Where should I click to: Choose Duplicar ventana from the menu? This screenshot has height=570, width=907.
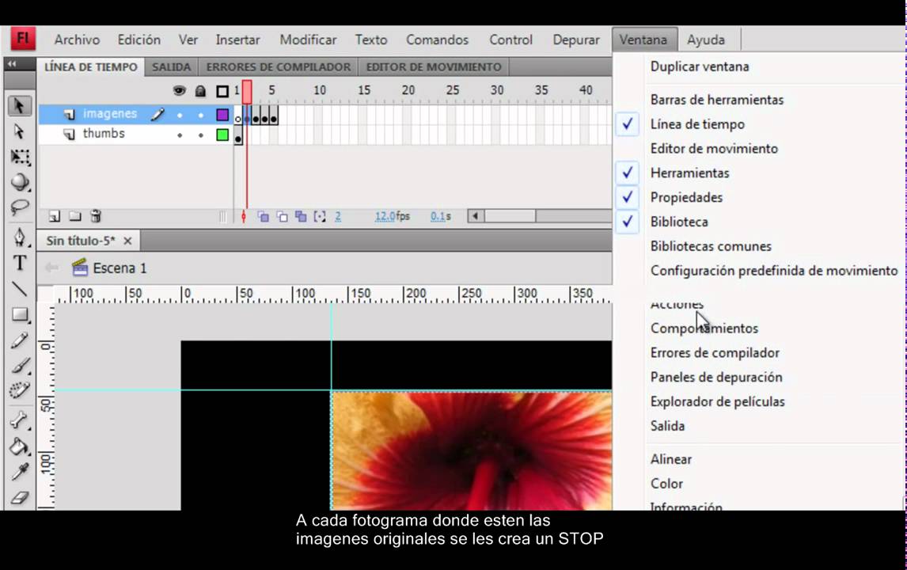[700, 66]
